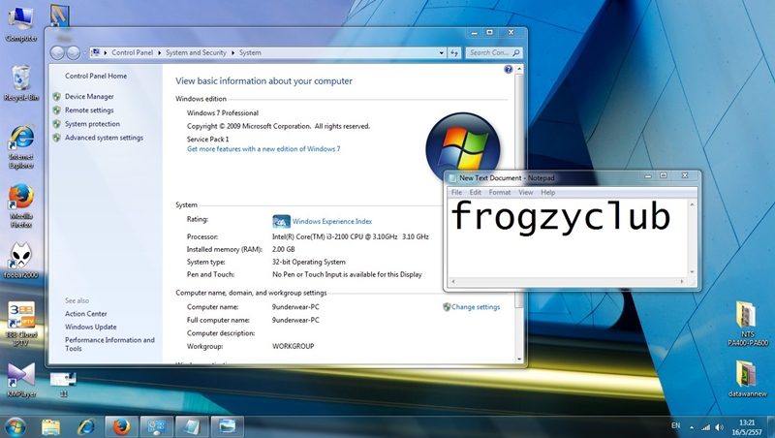
Task: Open the help question mark in System window
Action: pos(508,69)
